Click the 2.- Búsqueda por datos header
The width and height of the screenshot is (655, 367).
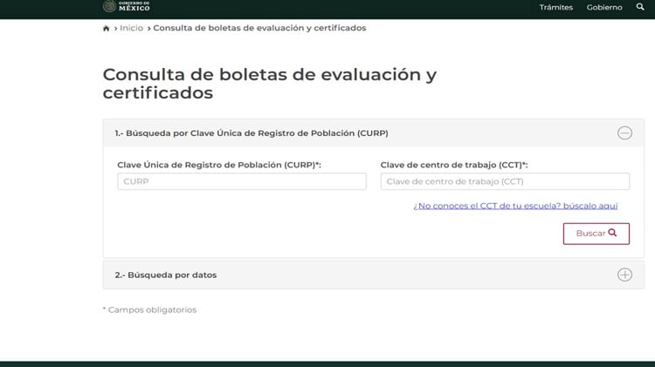(374, 275)
